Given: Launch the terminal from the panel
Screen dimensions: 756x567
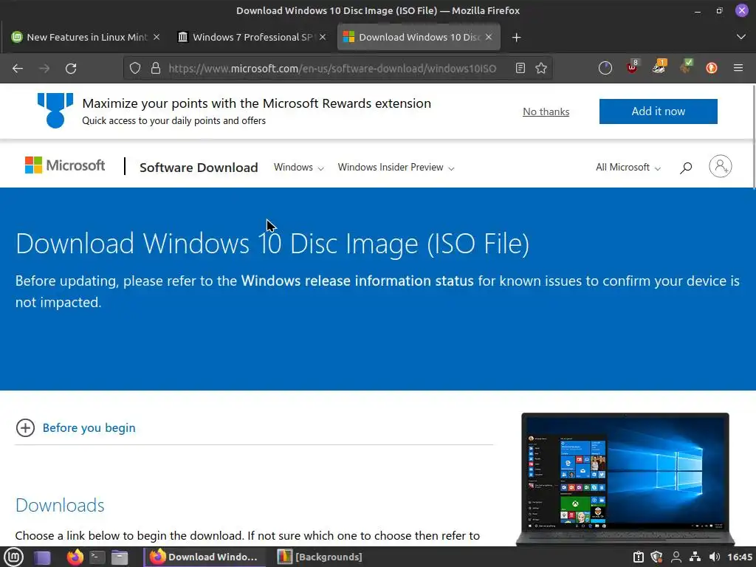Looking at the screenshot, I should click(97, 557).
